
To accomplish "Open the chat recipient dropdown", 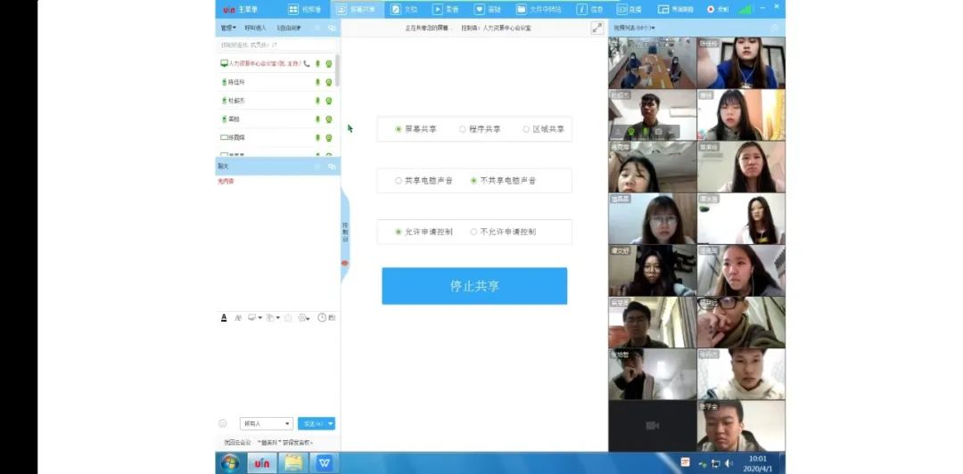I will [x=266, y=423].
